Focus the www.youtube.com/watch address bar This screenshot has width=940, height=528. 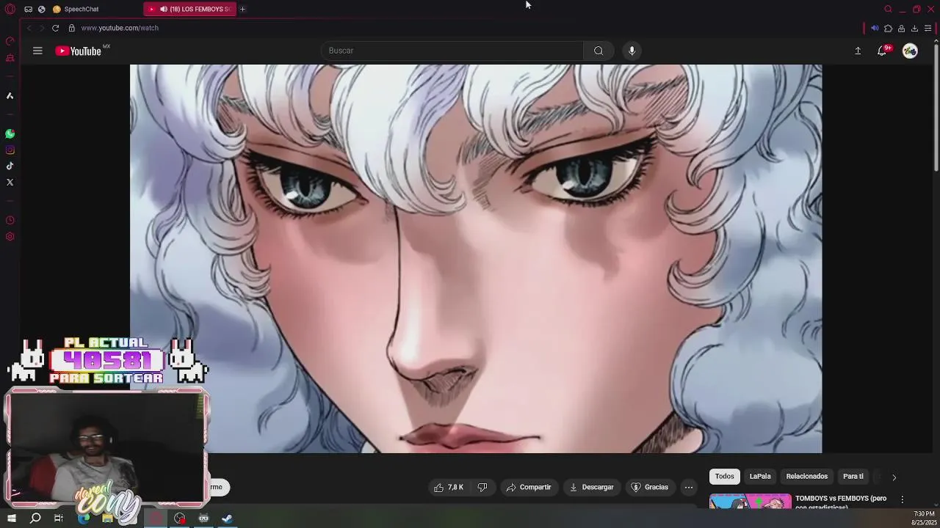tap(120, 28)
